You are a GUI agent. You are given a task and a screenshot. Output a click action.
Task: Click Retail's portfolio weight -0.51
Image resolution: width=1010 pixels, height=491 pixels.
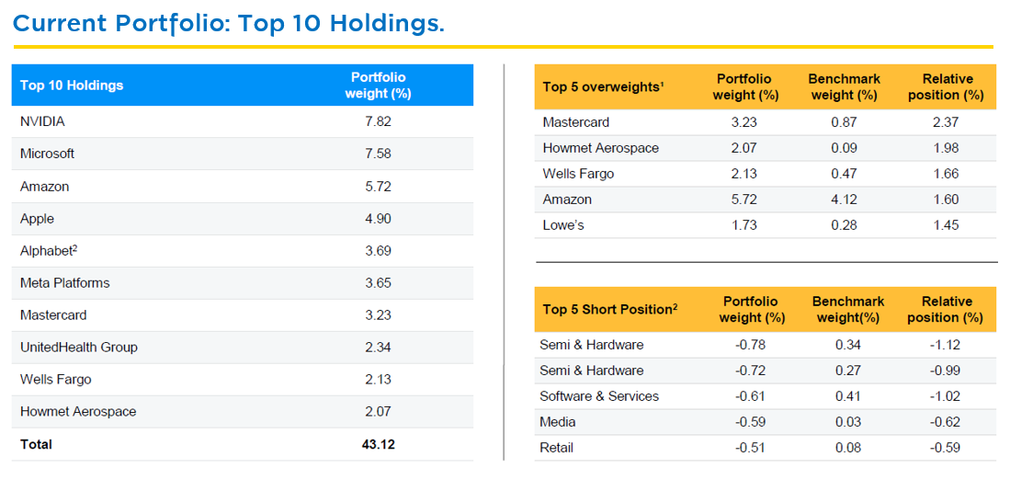click(x=751, y=448)
